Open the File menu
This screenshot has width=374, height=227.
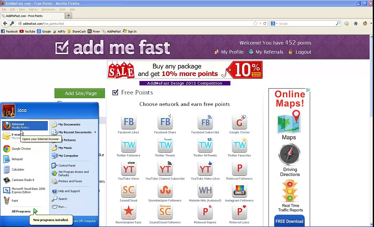4,9
